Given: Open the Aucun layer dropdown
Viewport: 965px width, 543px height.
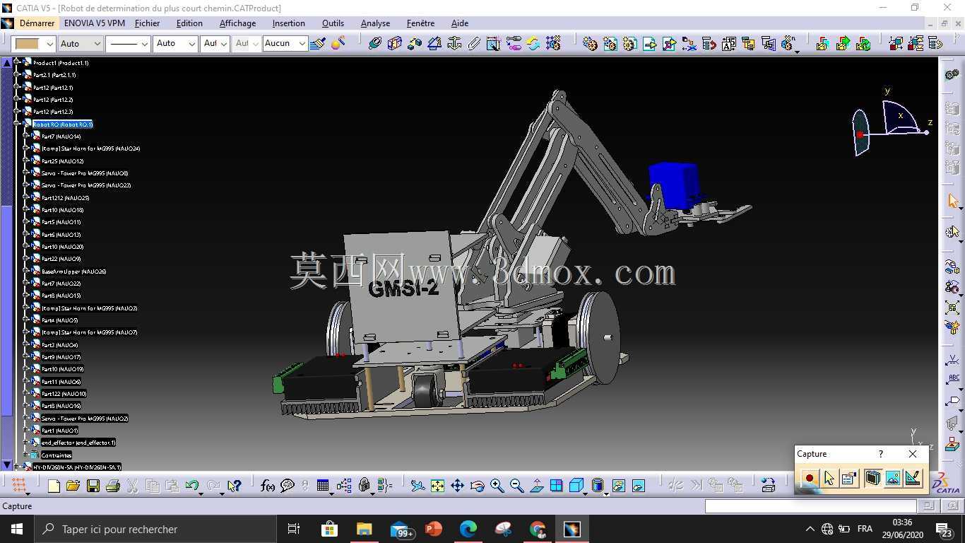Looking at the screenshot, I should pos(285,43).
